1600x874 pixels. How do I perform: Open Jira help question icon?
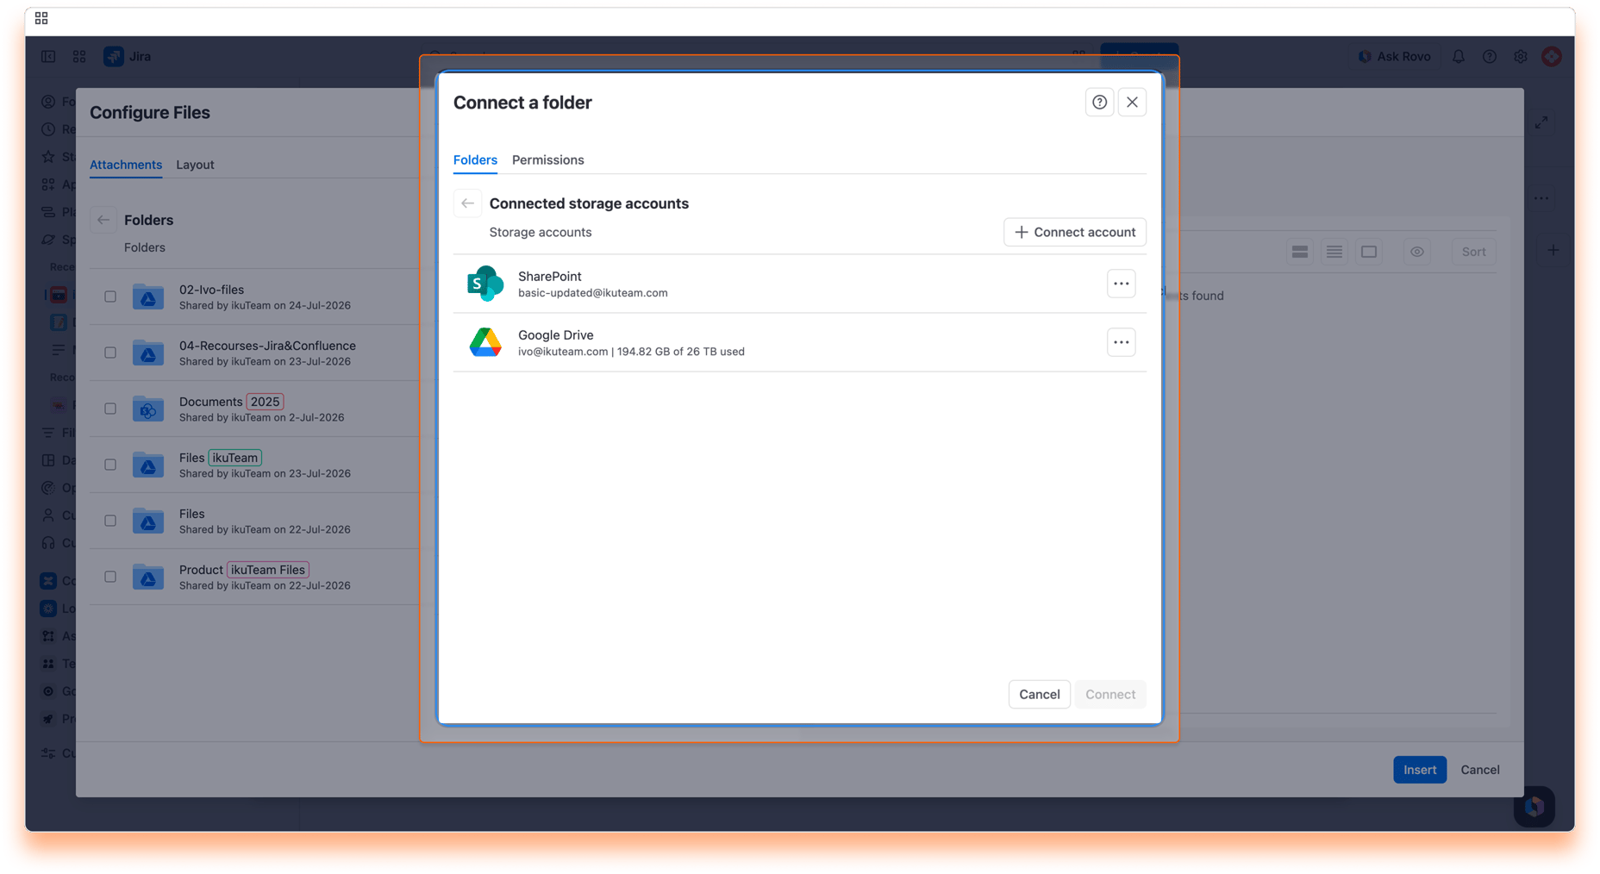(x=1490, y=56)
